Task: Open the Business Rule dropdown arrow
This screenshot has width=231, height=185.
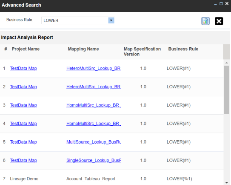Action: [x=111, y=20]
